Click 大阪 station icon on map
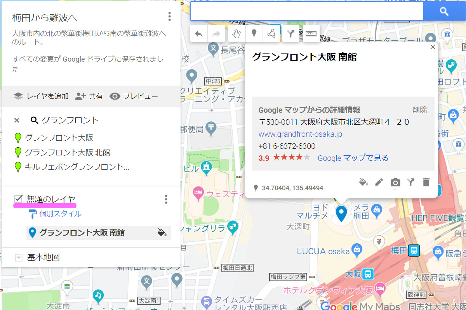This screenshot has height=310, width=466. (x=368, y=274)
